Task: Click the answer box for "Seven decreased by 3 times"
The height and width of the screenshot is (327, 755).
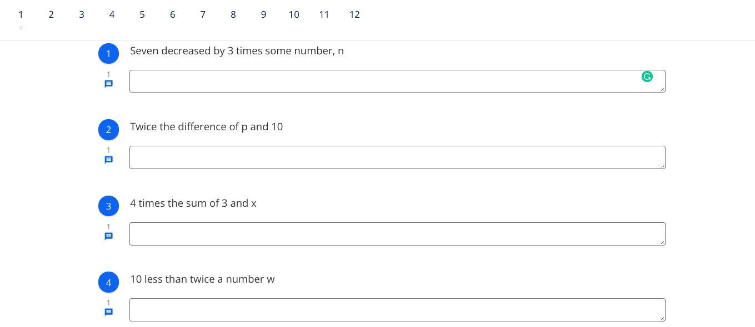Action: 383,81
